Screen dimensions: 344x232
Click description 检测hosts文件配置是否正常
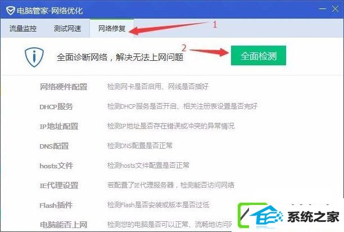click(x=148, y=165)
